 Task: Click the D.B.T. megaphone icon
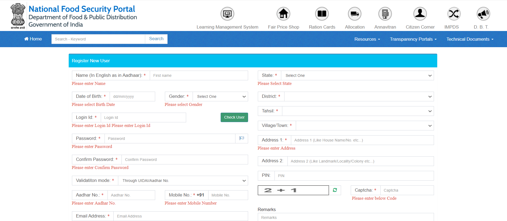pyautogui.click(x=483, y=14)
